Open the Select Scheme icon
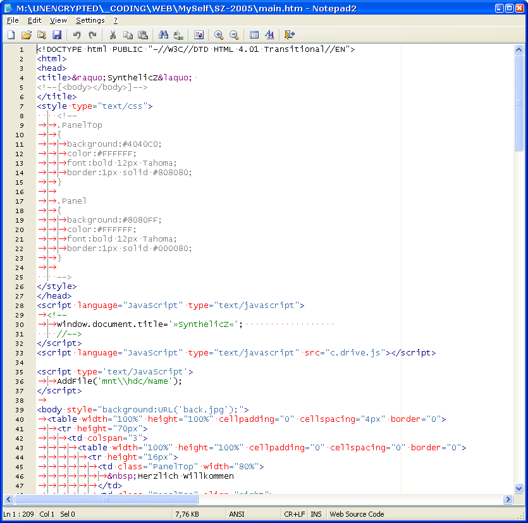The width and height of the screenshot is (528, 523). point(254,35)
